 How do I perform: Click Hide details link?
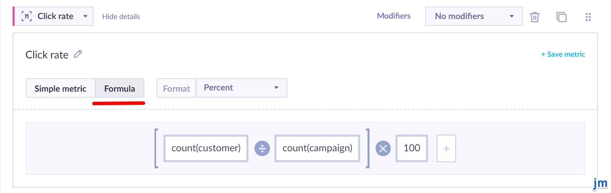point(121,17)
